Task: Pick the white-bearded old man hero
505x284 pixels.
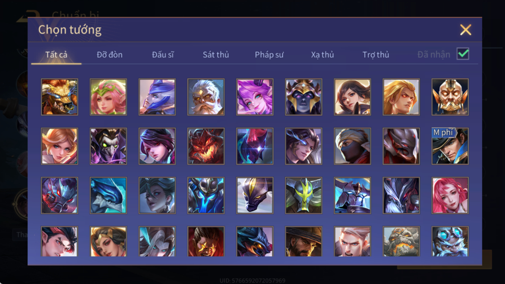Action: (x=206, y=97)
